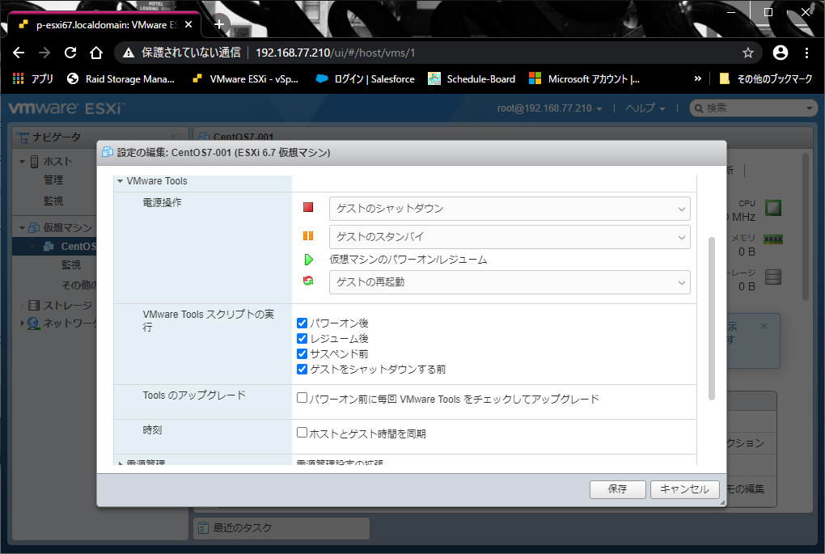825x554 pixels.
Task: Click the red-green restart icon
Action: pyautogui.click(x=308, y=281)
